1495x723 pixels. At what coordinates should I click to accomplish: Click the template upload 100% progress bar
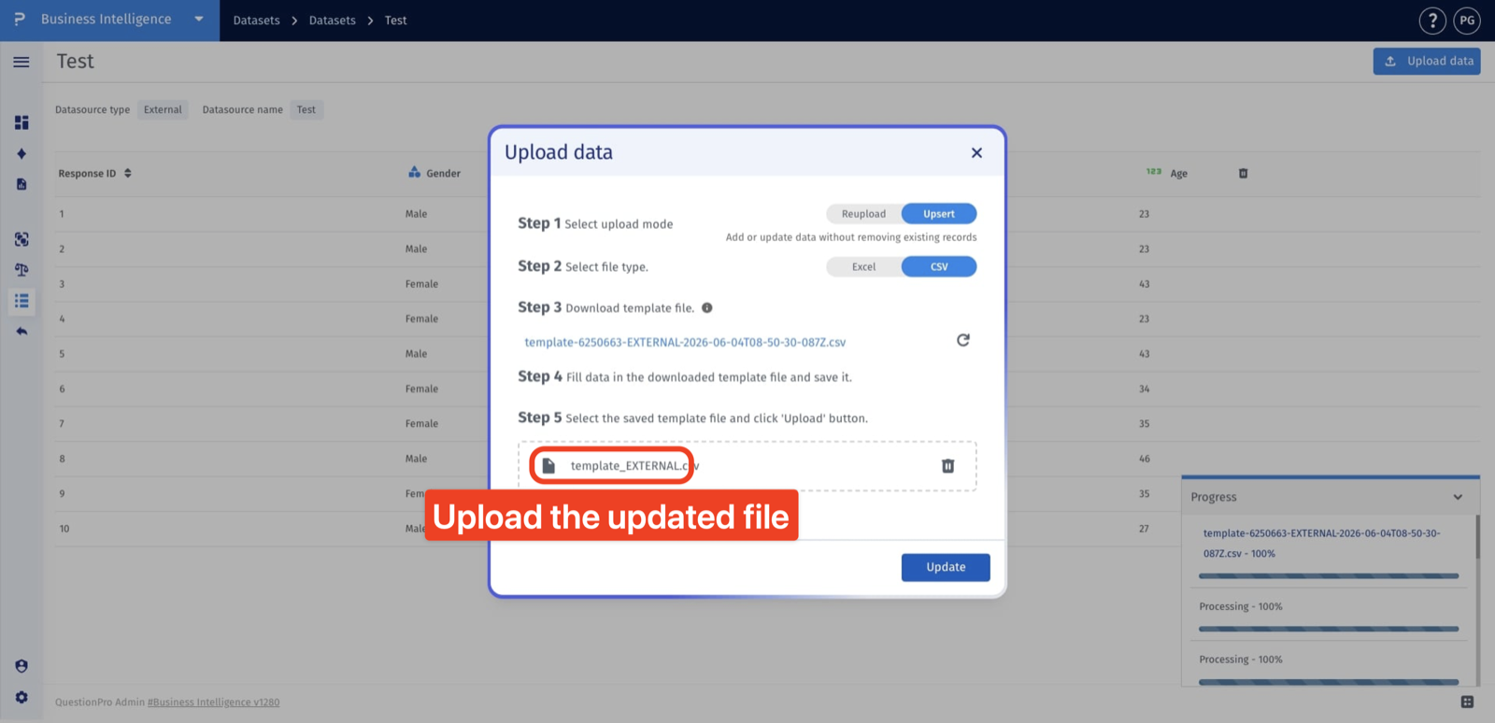[1329, 576]
